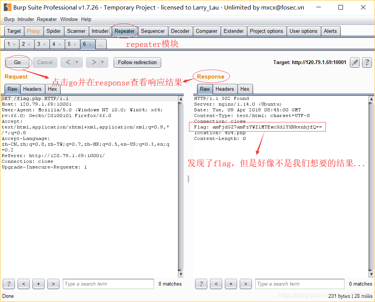
Task: Open the Help menu
Action: pyautogui.click(x=86, y=19)
